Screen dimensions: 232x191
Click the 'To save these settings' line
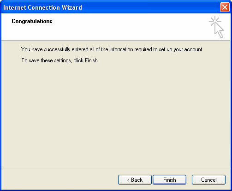point(60,60)
